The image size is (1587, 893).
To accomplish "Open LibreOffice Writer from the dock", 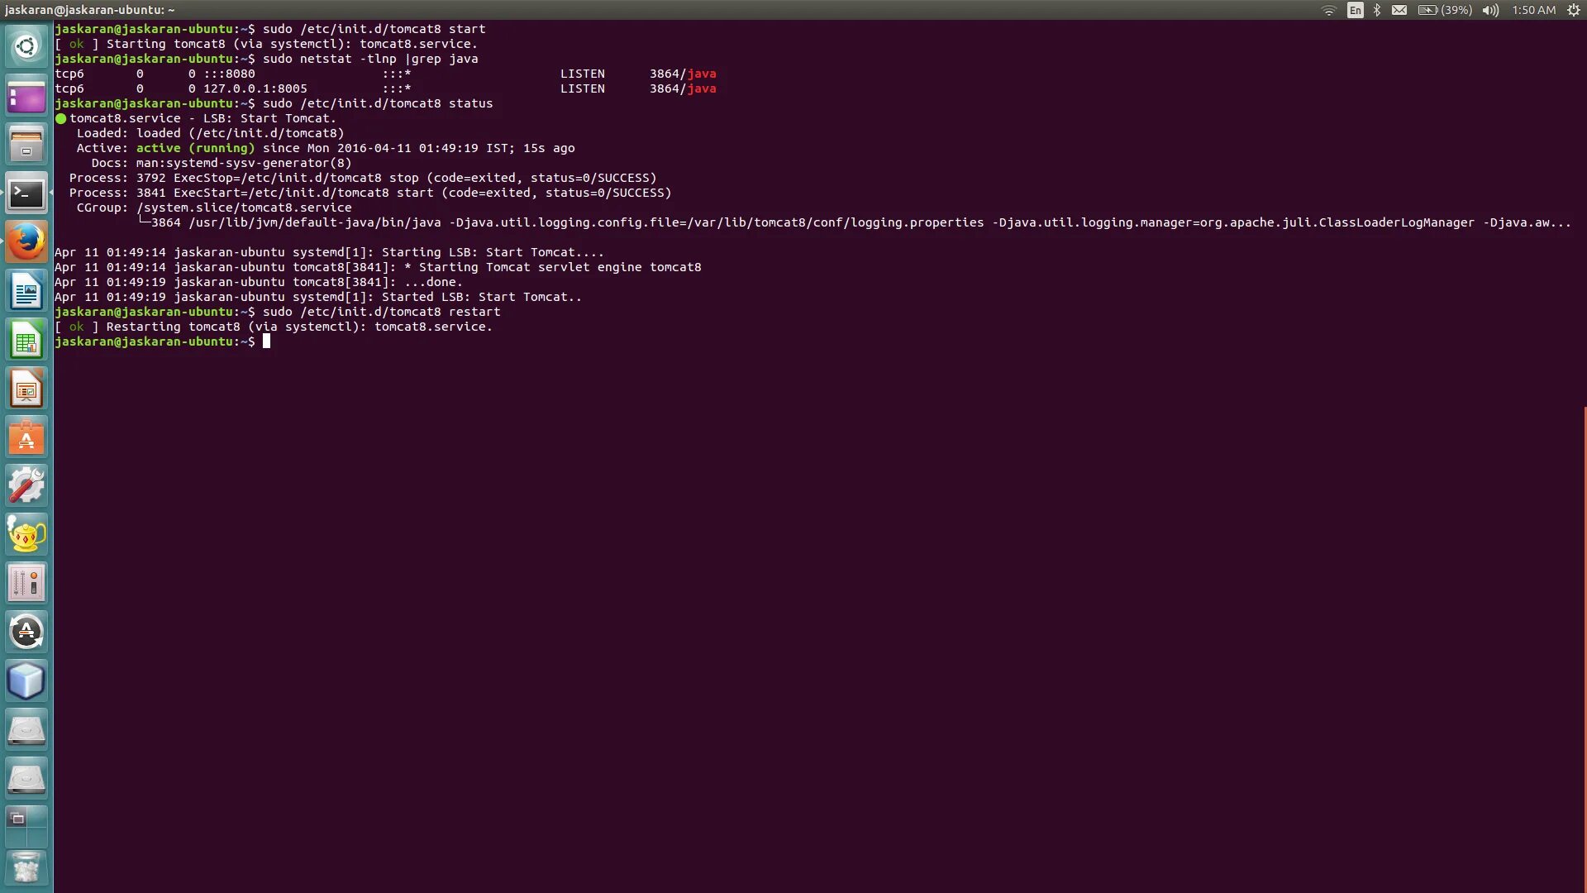I will click(26, 292).
